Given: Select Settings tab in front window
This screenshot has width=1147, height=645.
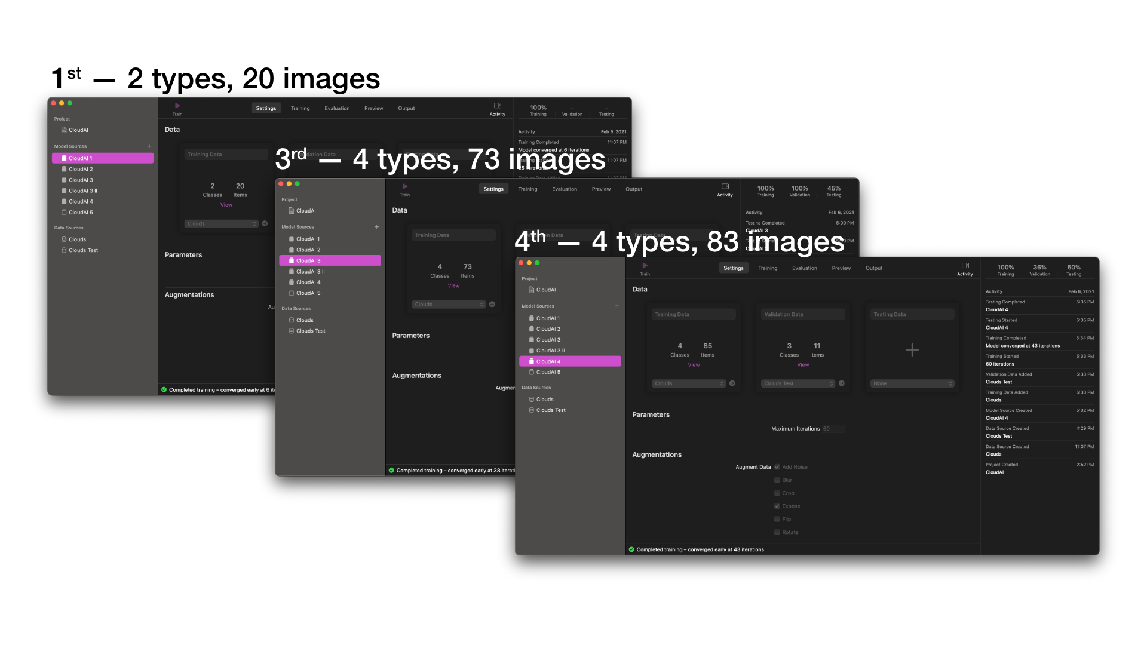Looking at the screenshot, I should (734, 268).
